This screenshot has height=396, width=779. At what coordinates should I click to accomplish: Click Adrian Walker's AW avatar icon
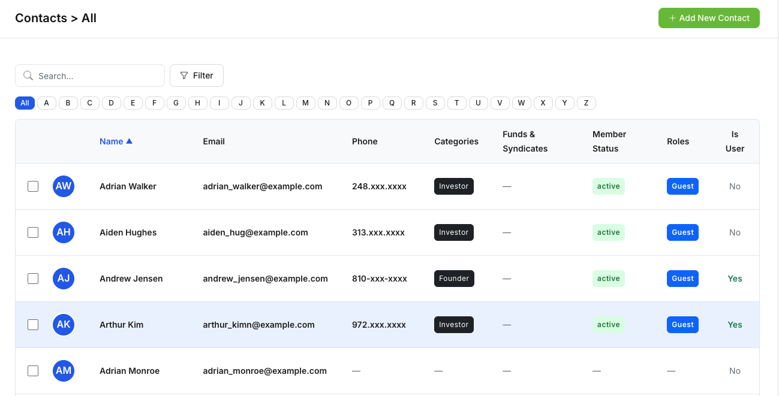click(x=64, y=186)
